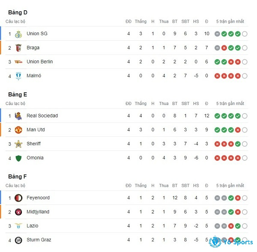The image size is (257, 252).
Task: Click the Malmö club crest
Action: (18, 76)
